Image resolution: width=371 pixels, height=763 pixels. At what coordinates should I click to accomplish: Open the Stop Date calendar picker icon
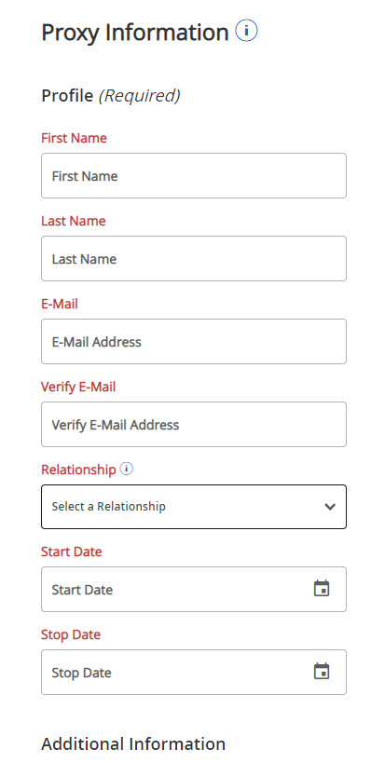pos(322,672)
